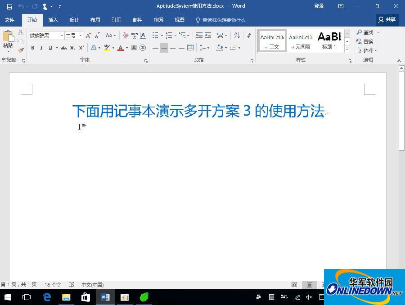
Task: Toggle superscript formatting
Action: 81,48
